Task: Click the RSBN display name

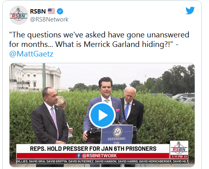Action: pos(38,11)
